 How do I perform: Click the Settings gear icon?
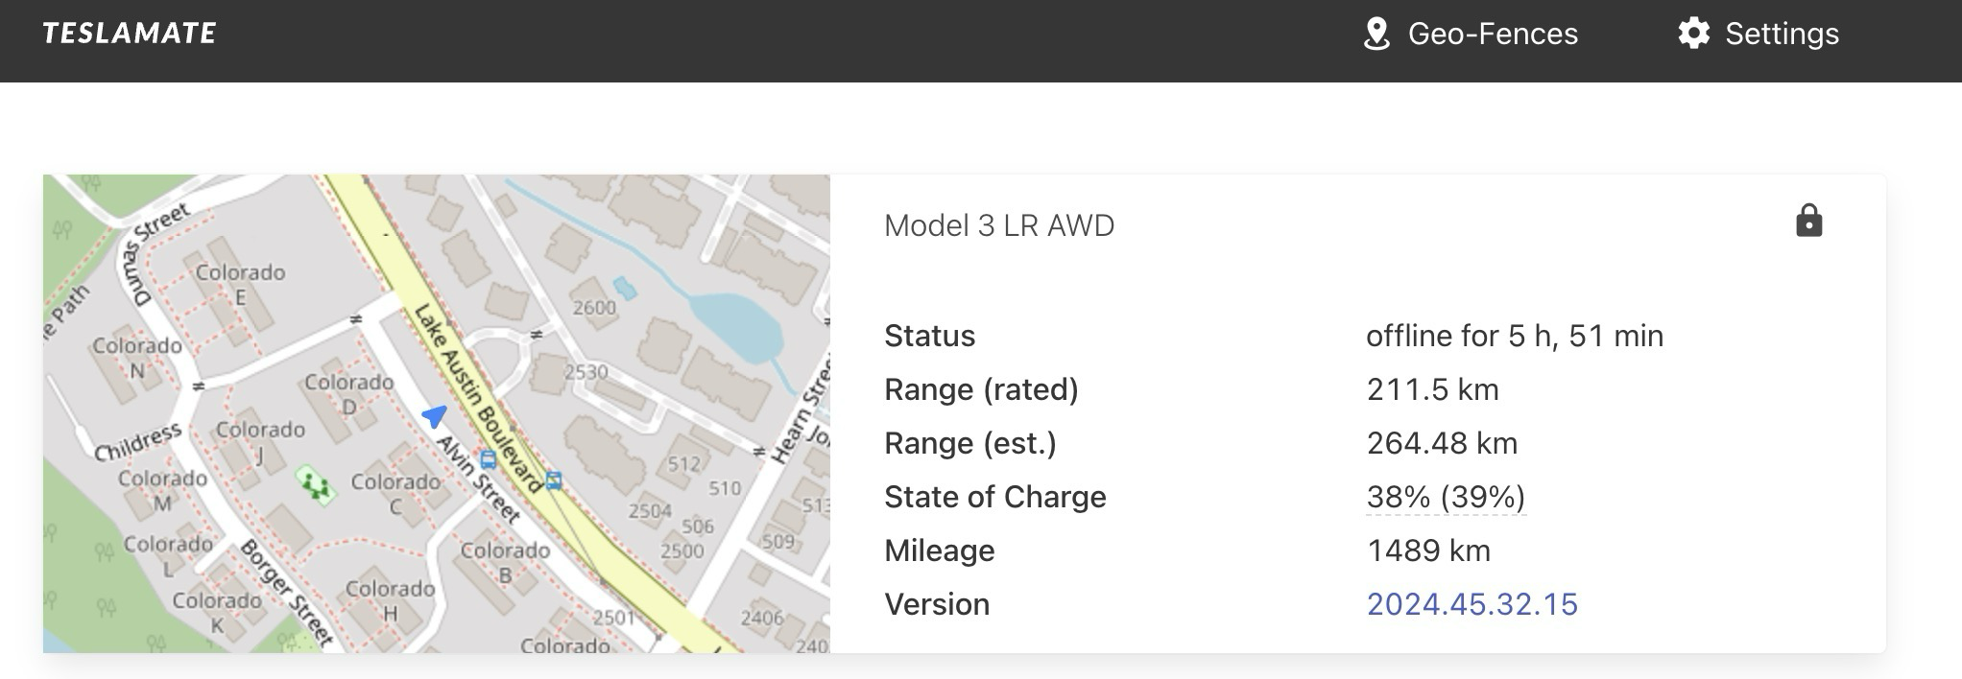1693,34
